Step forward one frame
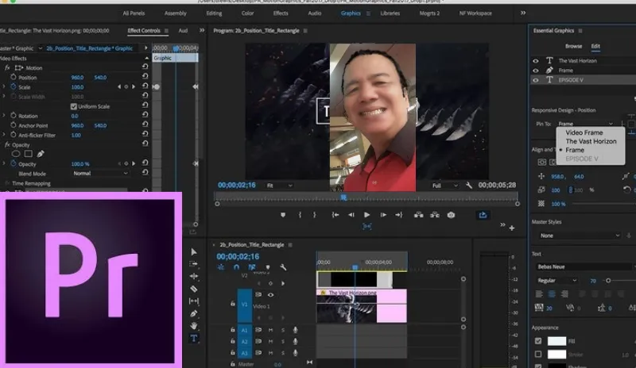 pos(383,215)
